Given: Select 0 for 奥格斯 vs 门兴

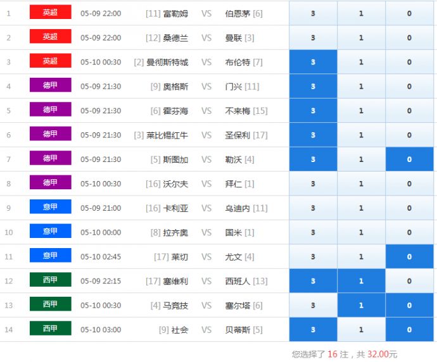Looking at the screenshot, I should click(409, 86).
